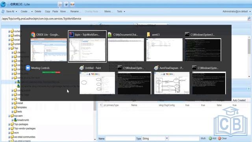Select the Tojo folder icon in tree

click(x=12, y=48)
